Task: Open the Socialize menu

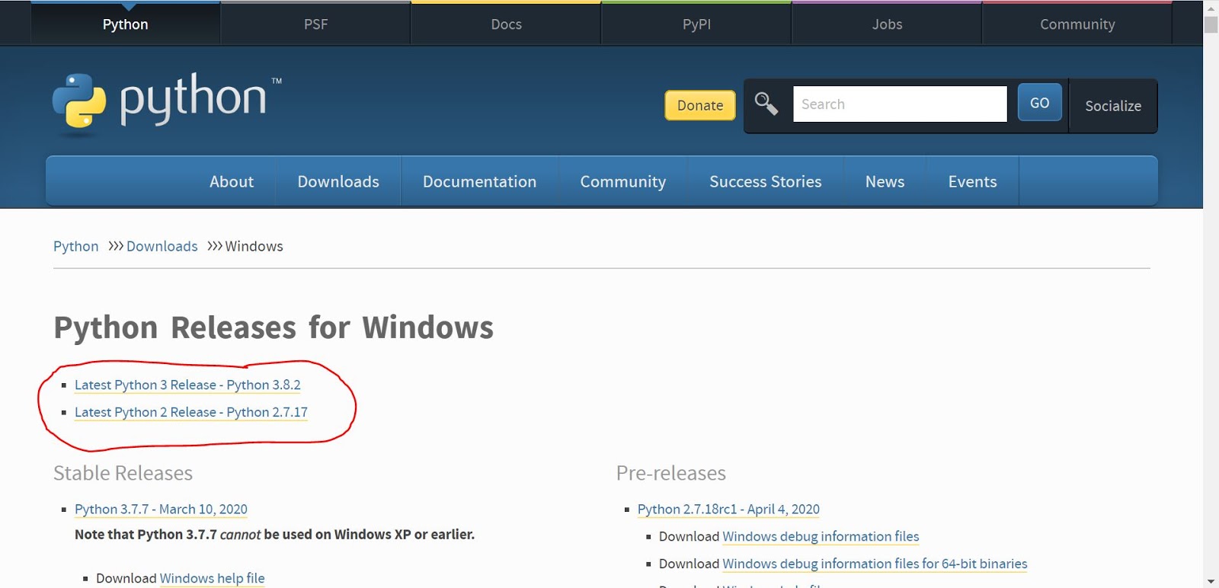Action: click(1113, 106)
